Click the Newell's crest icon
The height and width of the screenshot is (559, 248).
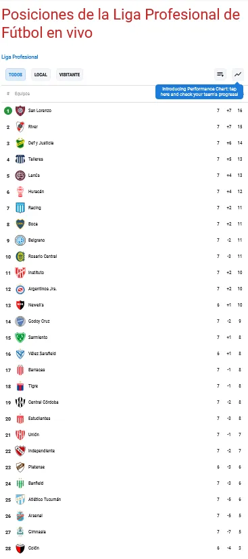pyautogui.click(x=20, y=304)
